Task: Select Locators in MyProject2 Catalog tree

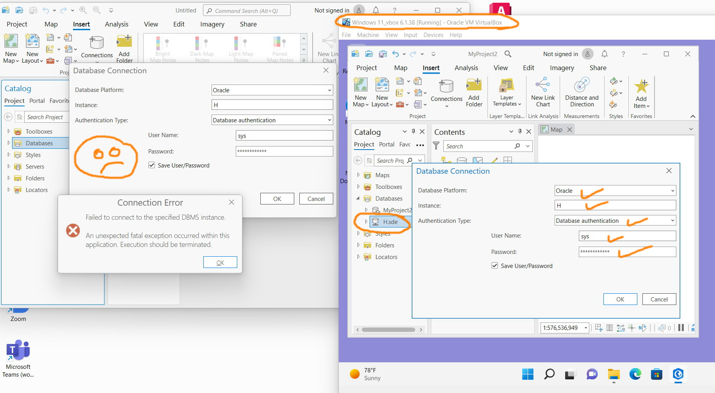Action: pos(386,257)
